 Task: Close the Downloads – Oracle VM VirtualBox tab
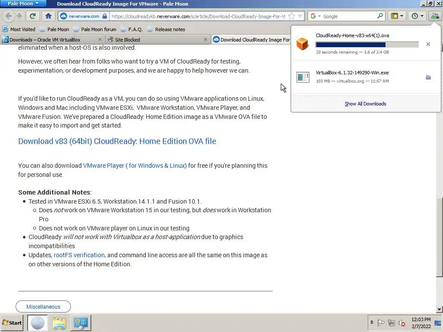click(x=100, y=39)
